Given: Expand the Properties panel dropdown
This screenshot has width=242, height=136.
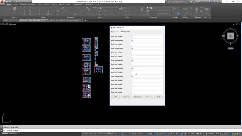Looking at the screenshot, I should [x=154, y=17].
